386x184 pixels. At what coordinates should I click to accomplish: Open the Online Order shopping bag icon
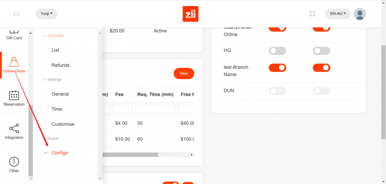tap(14, 62)
